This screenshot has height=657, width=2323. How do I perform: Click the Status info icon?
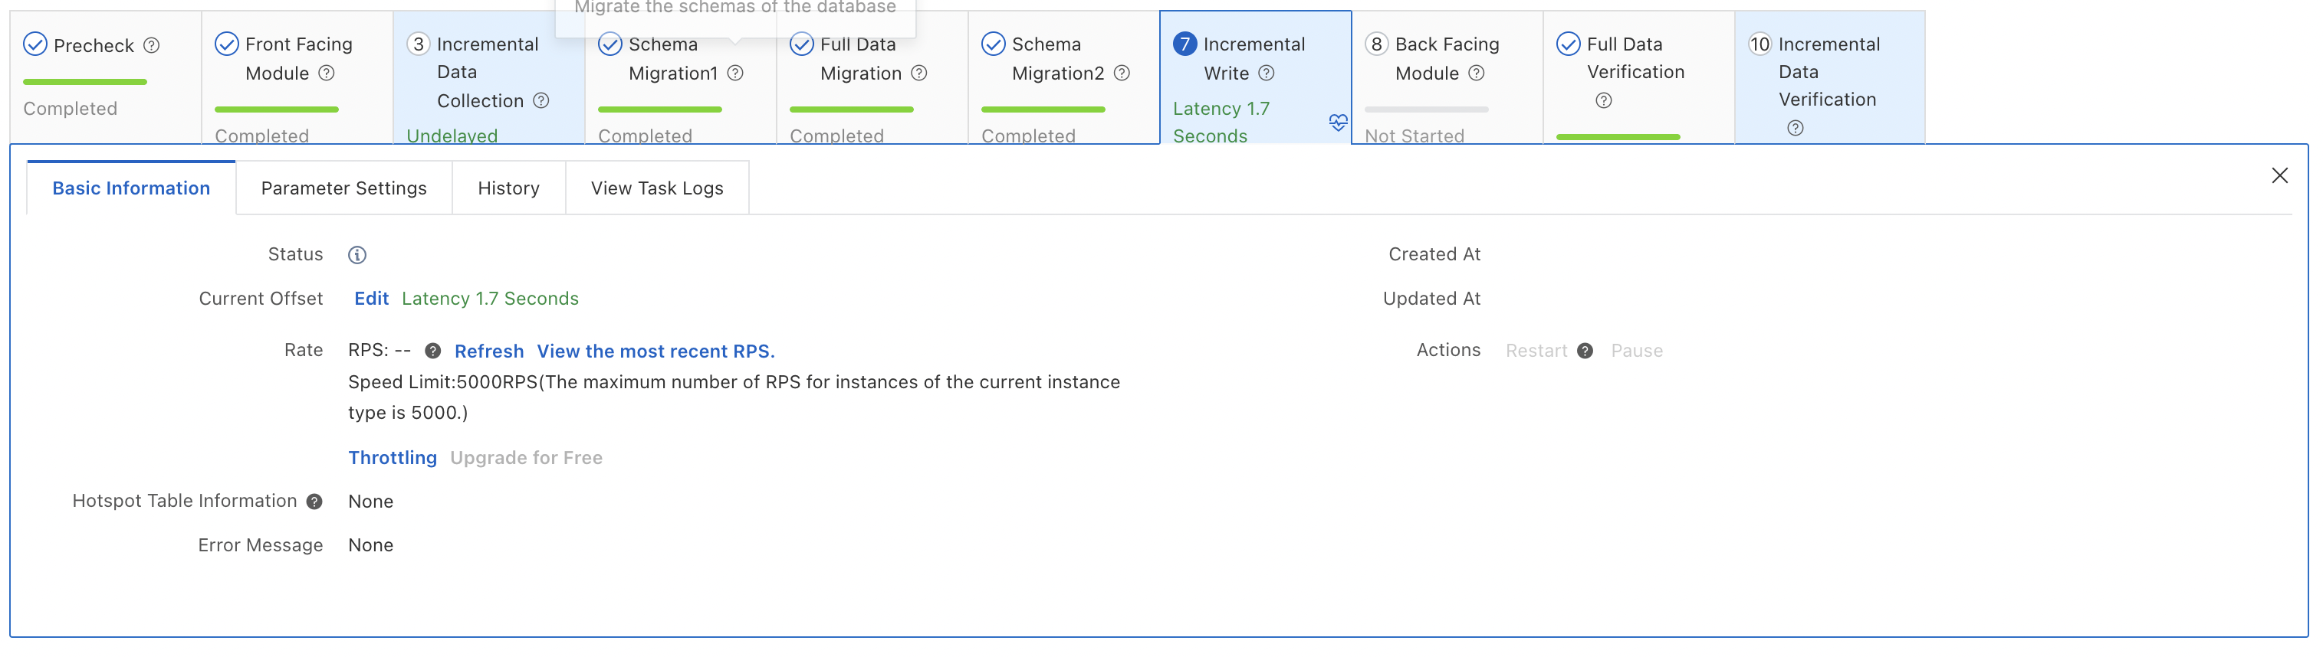[357, 255]
